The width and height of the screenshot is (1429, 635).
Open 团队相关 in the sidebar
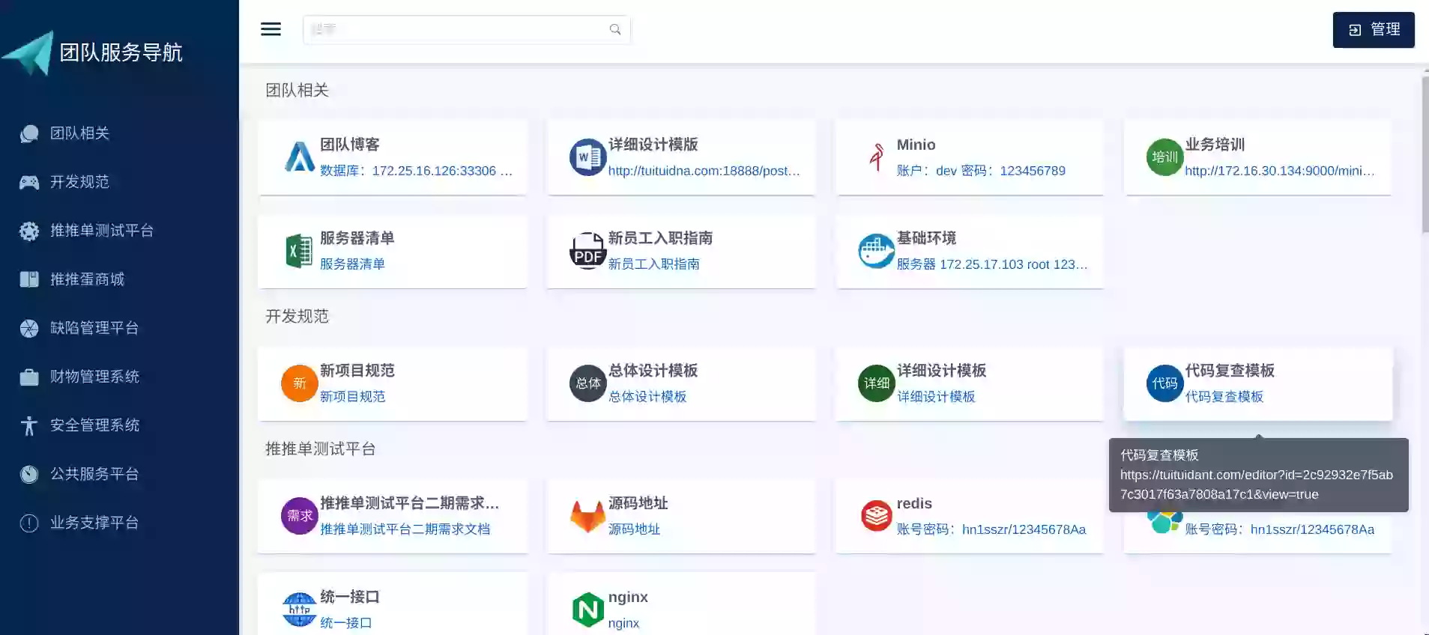(79, 133)
